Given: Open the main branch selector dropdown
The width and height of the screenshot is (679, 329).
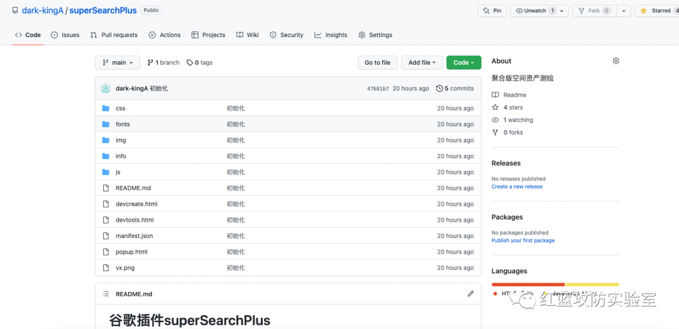Looking at the screenshot, I should point(118,63).
